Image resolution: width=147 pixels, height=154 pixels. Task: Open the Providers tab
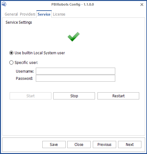(28, 14)
